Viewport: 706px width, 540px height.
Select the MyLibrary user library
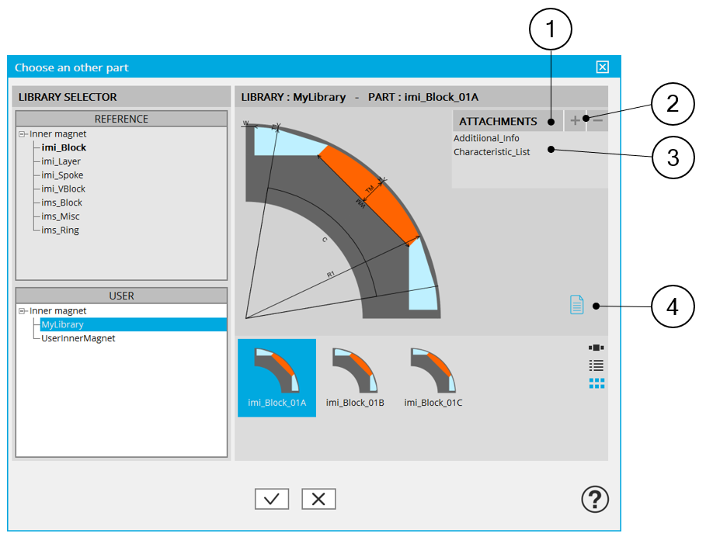[x=63, y=325]
